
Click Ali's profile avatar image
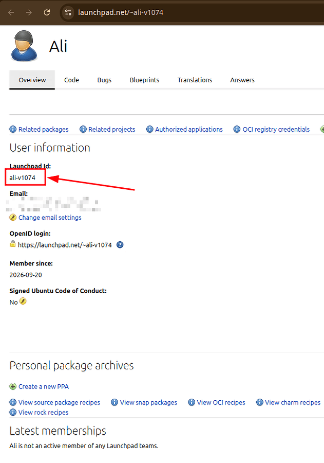pos(24,46)
